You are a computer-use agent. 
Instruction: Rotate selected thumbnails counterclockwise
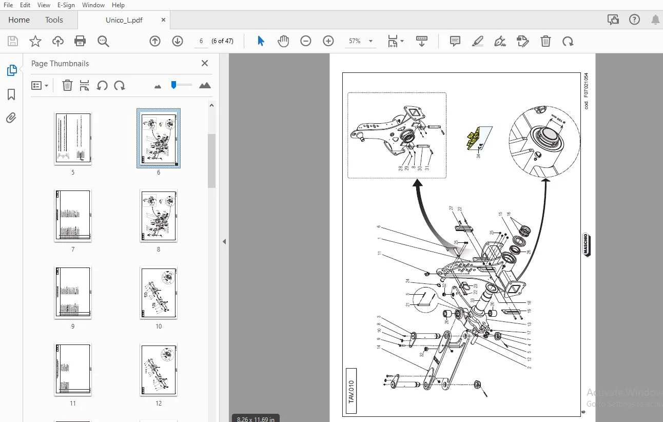[x=102, y=86]
